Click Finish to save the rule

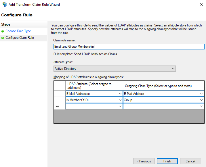[x=167, y=161]
